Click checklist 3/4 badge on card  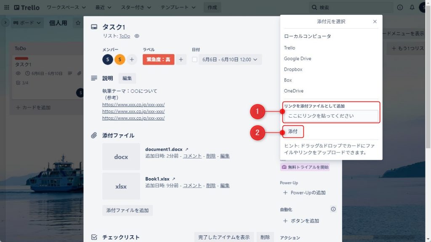(x=23, y=83)
